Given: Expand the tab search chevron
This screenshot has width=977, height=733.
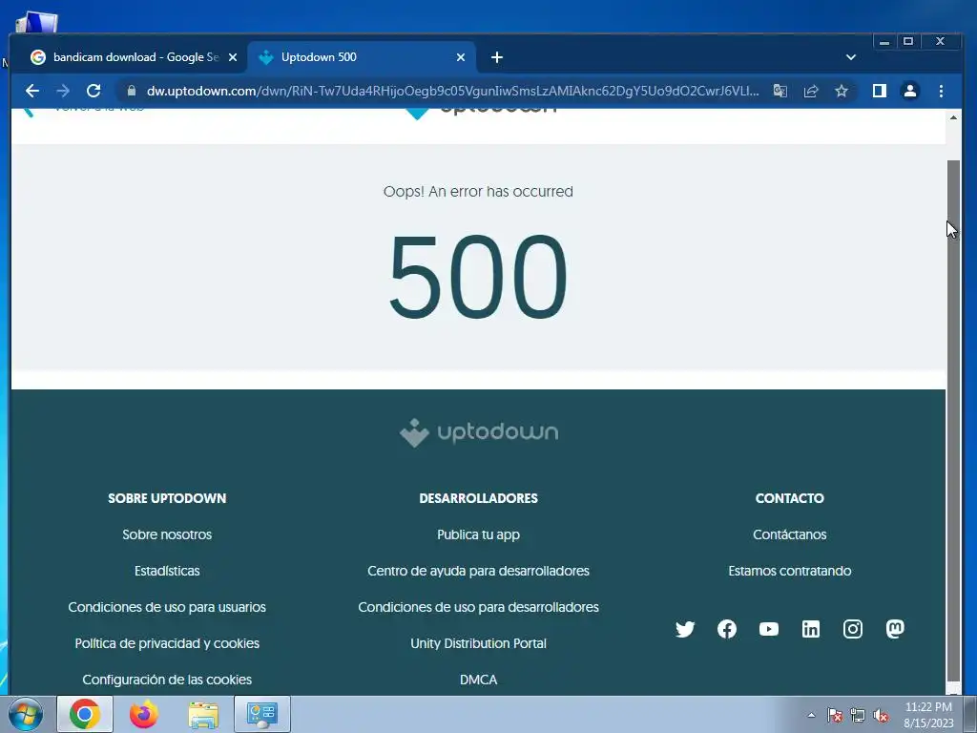Looking at the screenshot, I should (x=850, y=57).
